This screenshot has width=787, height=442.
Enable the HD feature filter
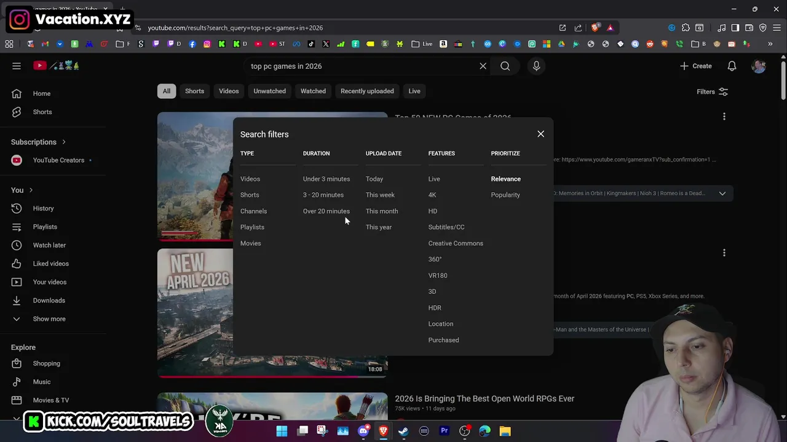click(x=433, y=211)
